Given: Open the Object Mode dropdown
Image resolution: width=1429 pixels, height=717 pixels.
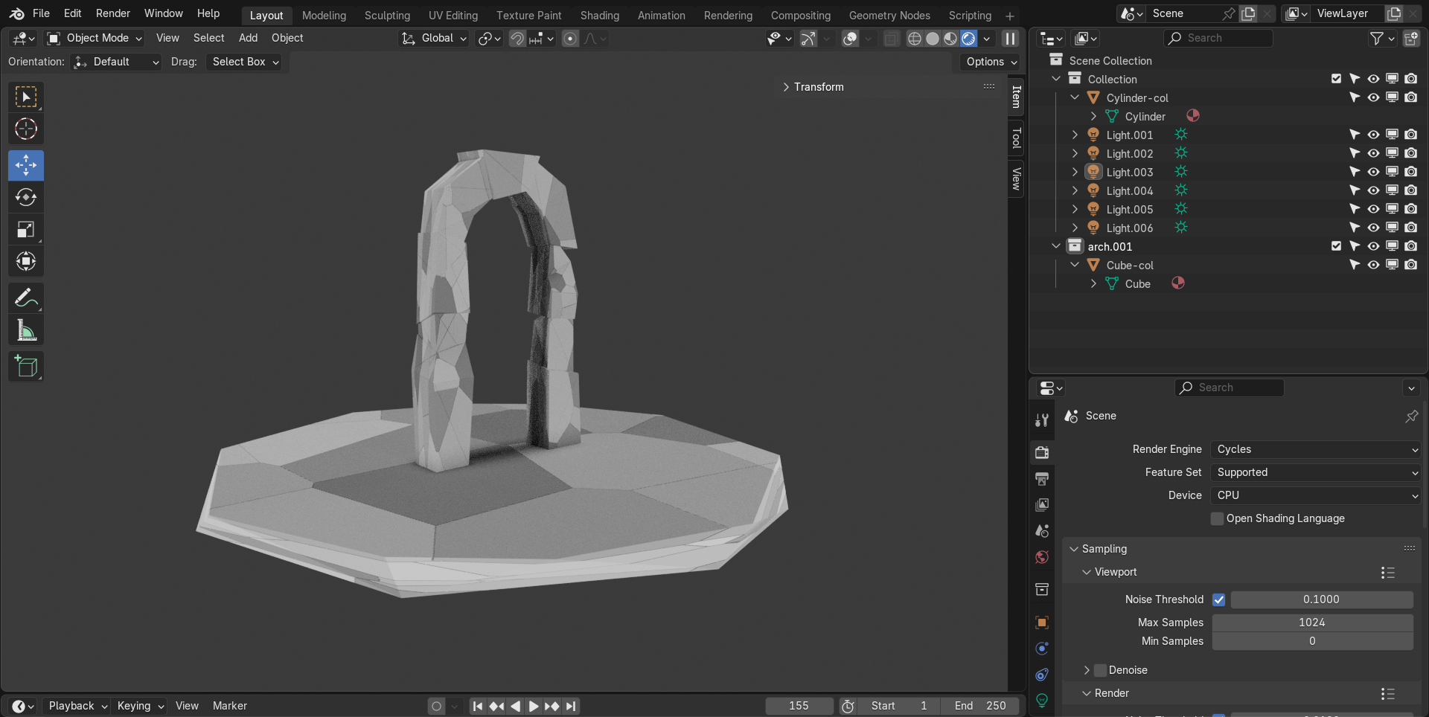Looking at the screenshot, I should coord(95,38).
